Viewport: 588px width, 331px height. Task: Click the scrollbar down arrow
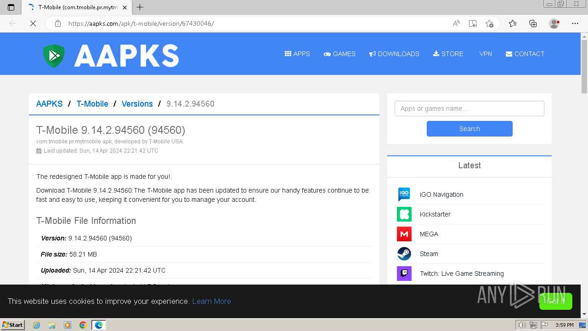point(584,314)
